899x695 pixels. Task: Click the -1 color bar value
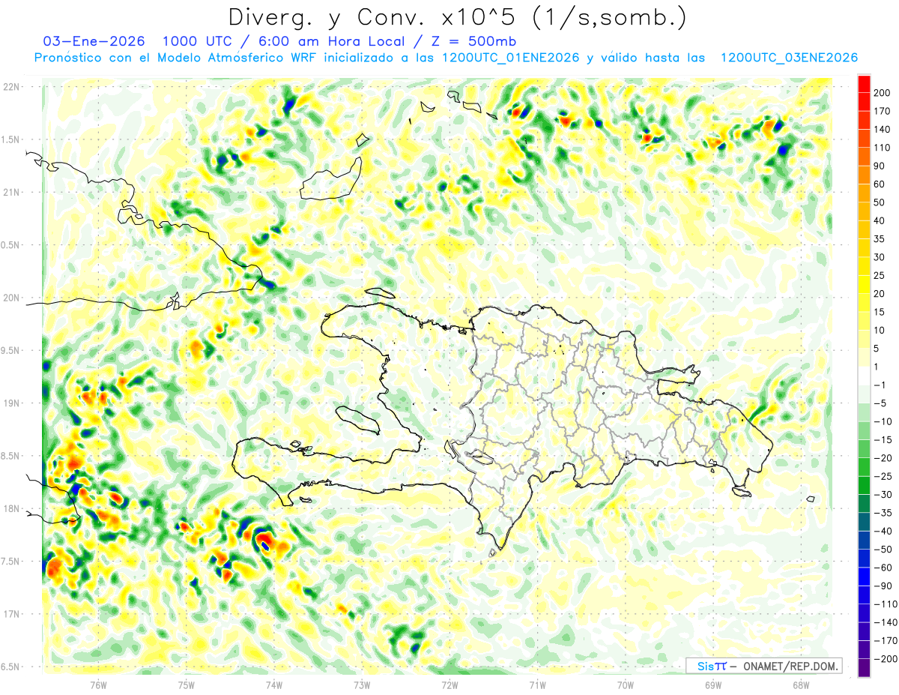pyautogui.click(x=881, y=385)
